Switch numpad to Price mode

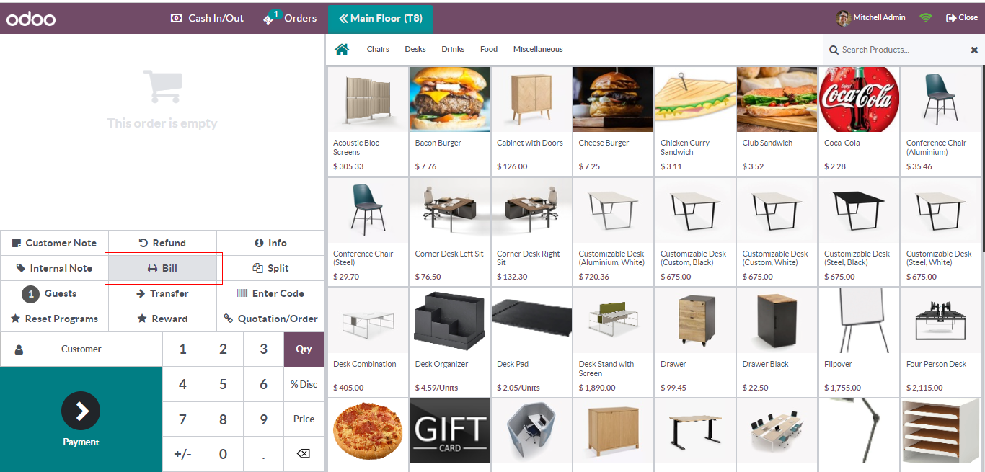coord(304,419)
